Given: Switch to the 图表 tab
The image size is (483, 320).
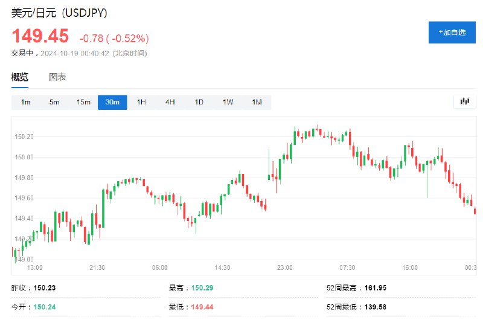Looking at the screenshot, I should [57, 77].
